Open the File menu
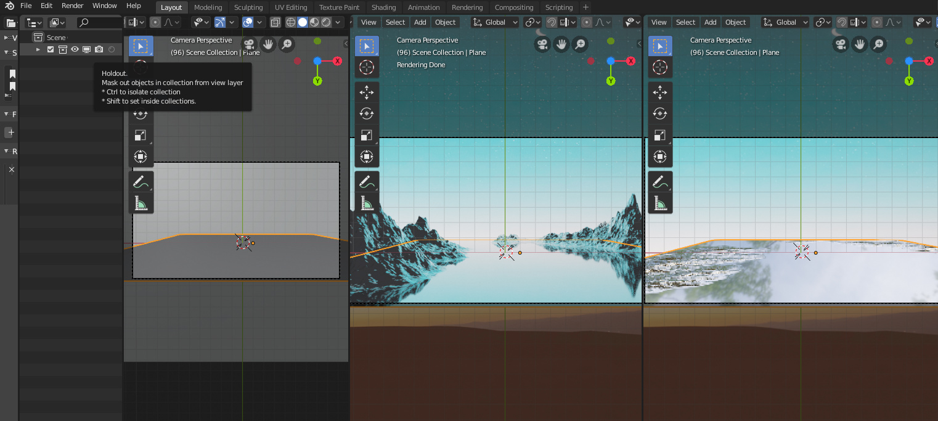The image size is (938, 421). coord(26,6)
